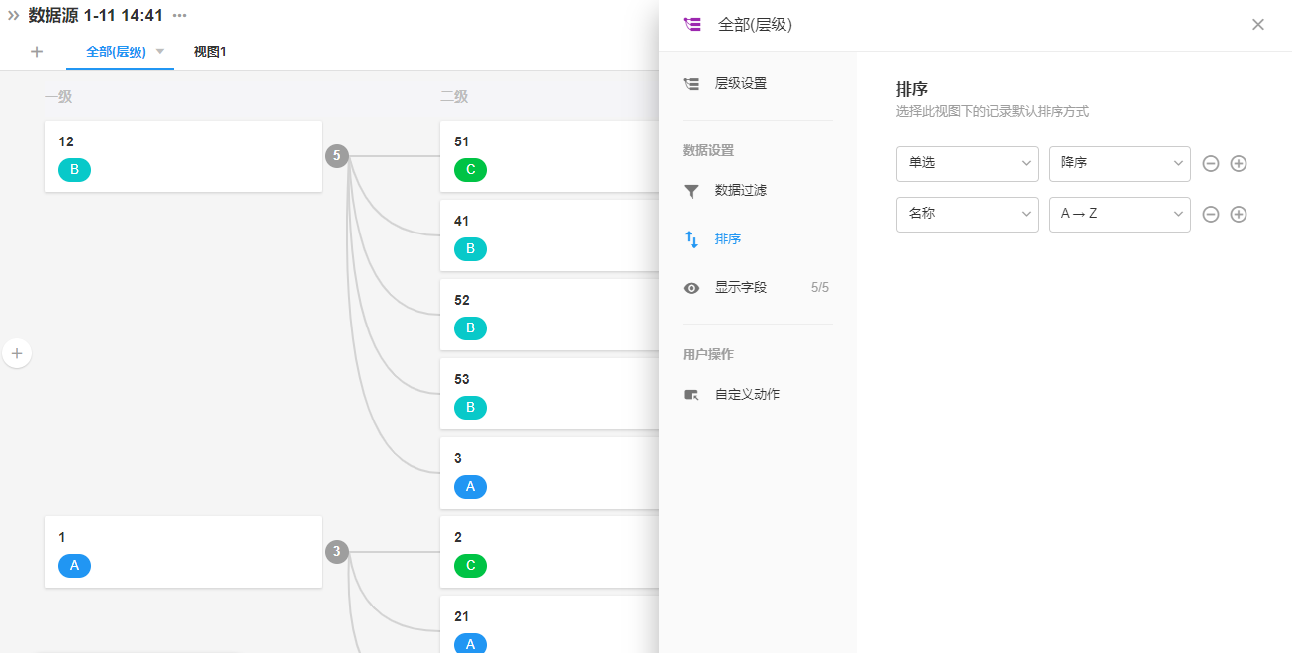Viewport: 1292px width, 653px height.
Task: Open the 降序 sort order dropdown
Action: pyautogui.click(x=1119, y=163)
